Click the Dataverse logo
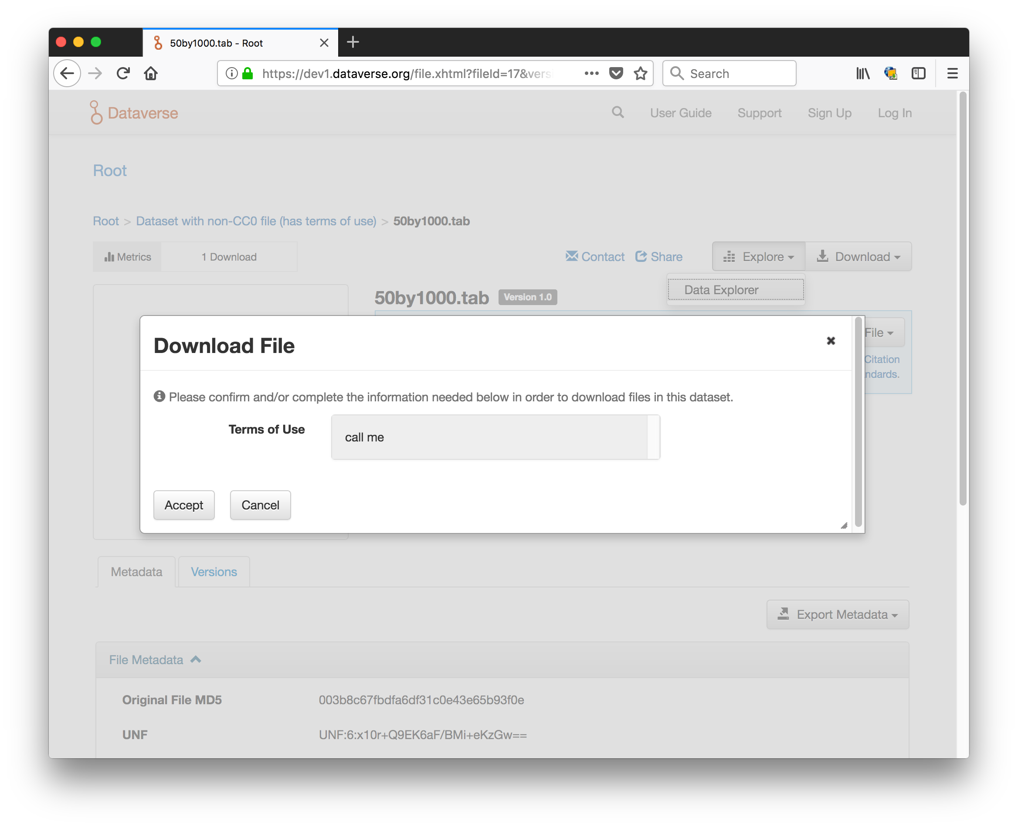This screenshot has width=1018, height=828. (134, 113)
